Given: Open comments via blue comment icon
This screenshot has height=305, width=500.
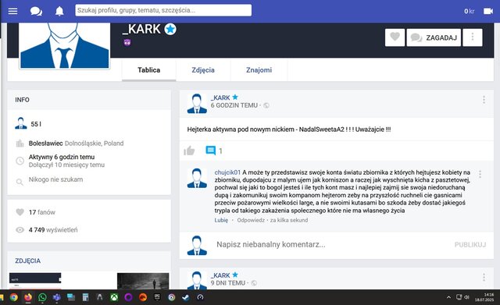Looking at the screenshot, I should point(210,151).
